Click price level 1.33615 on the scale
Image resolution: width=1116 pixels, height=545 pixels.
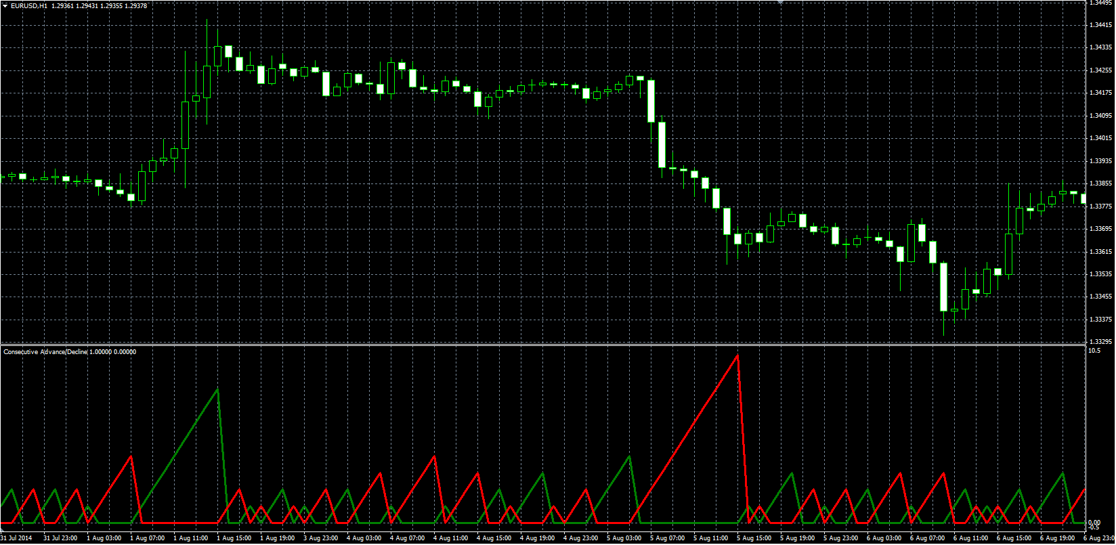click(x=1100, y=252)
